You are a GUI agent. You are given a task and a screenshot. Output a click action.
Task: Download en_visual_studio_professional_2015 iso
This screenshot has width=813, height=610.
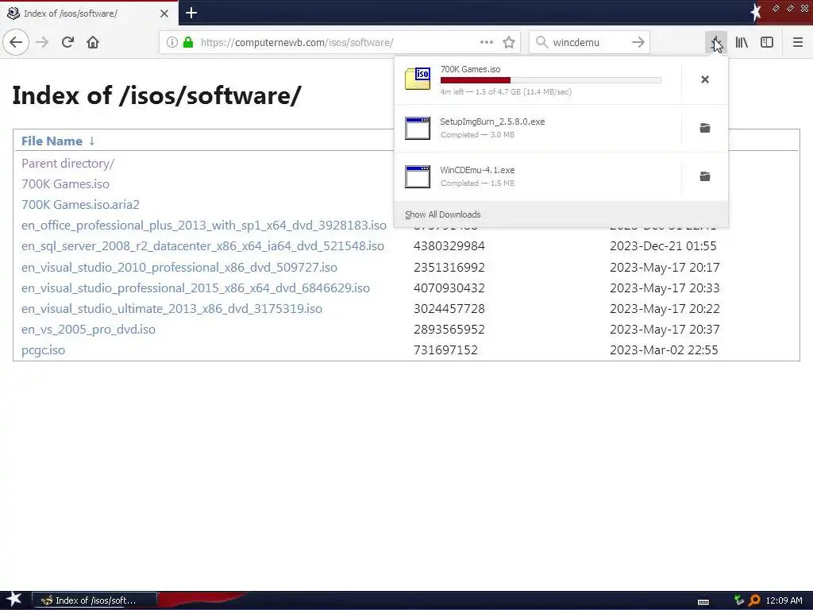pos(195,288)
